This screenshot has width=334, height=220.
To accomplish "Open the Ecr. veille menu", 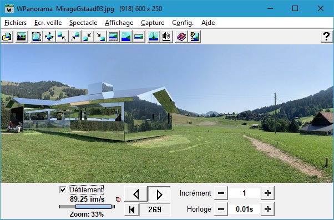I will 48,23.
